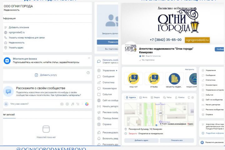Image resolution: width=225 pixels, height=150 pixels.
Task: Click the question mark help icon near Добавить услугу
Action: click(88, 72)
